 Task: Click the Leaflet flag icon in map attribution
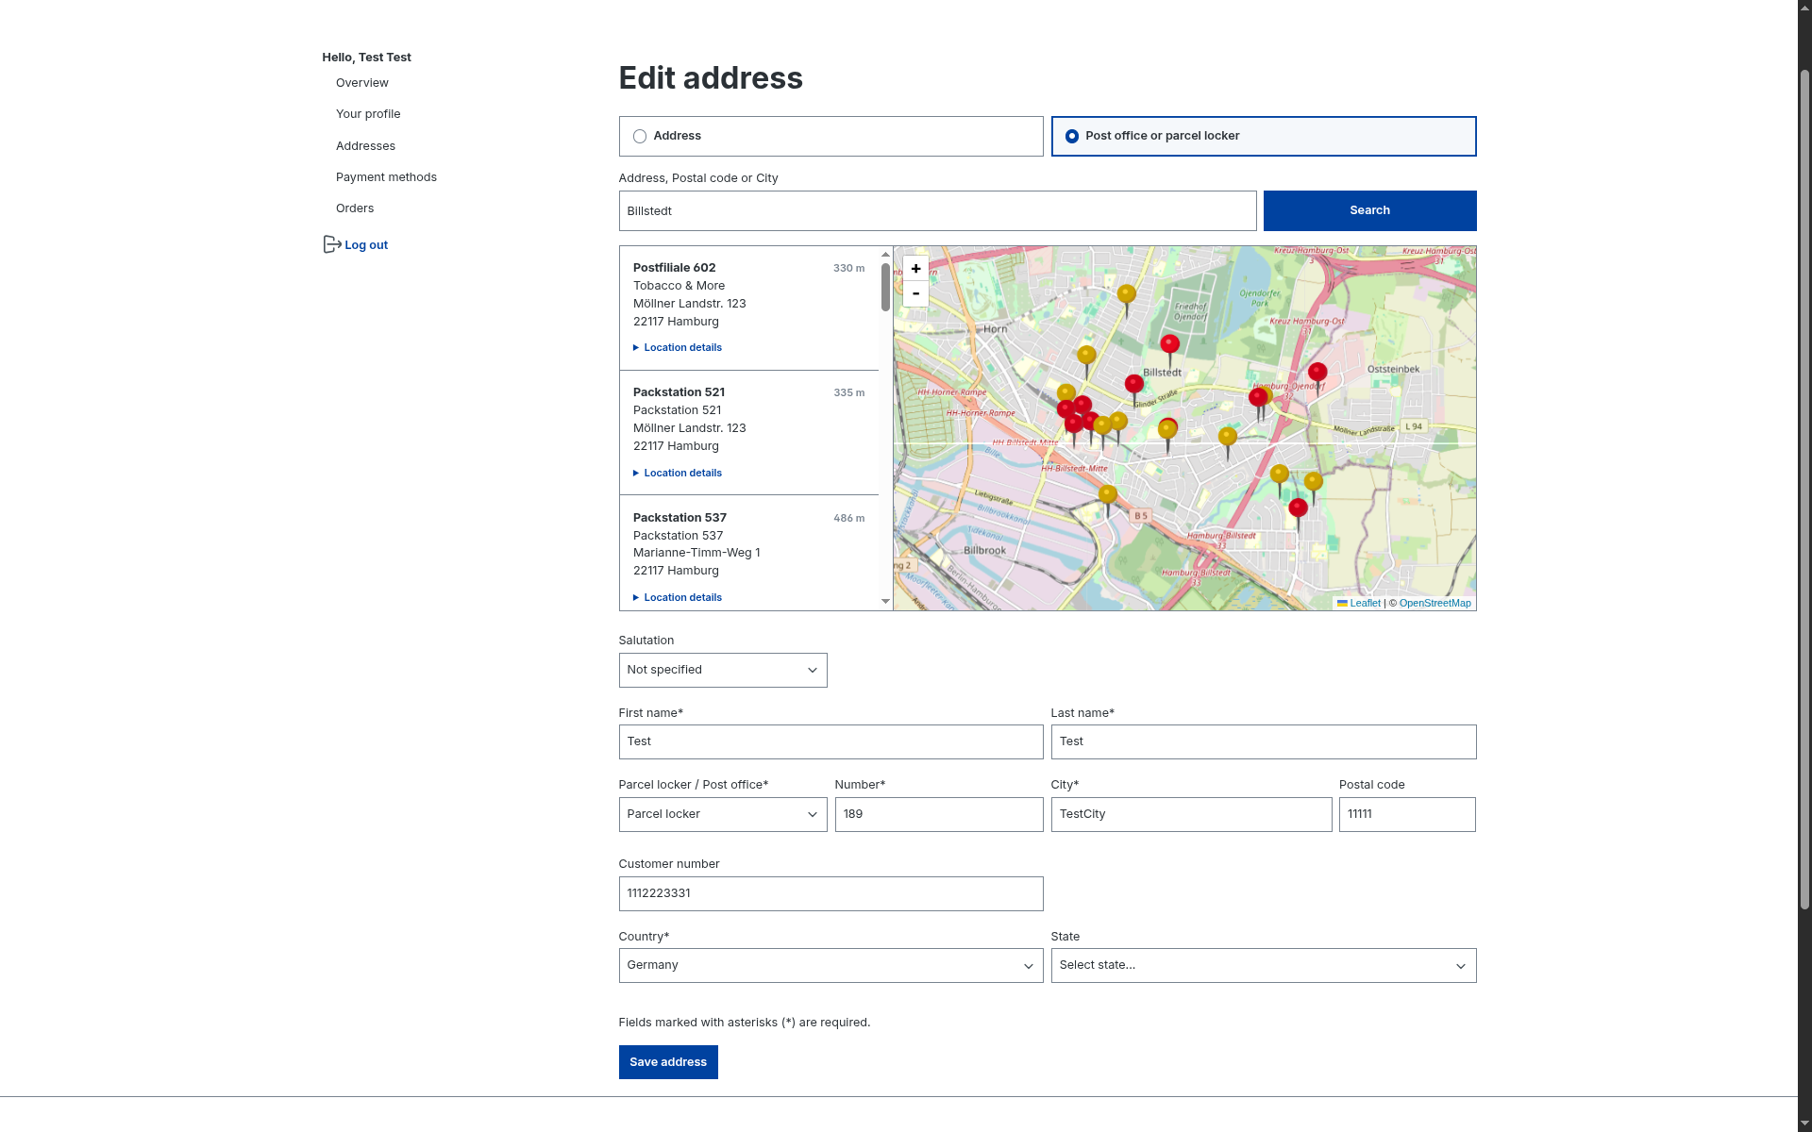pyautogui.click(x=1342, y=604)
